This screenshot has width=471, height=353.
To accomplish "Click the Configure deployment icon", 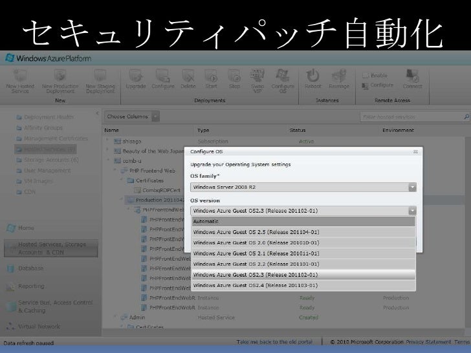I will tap(163, 76).
